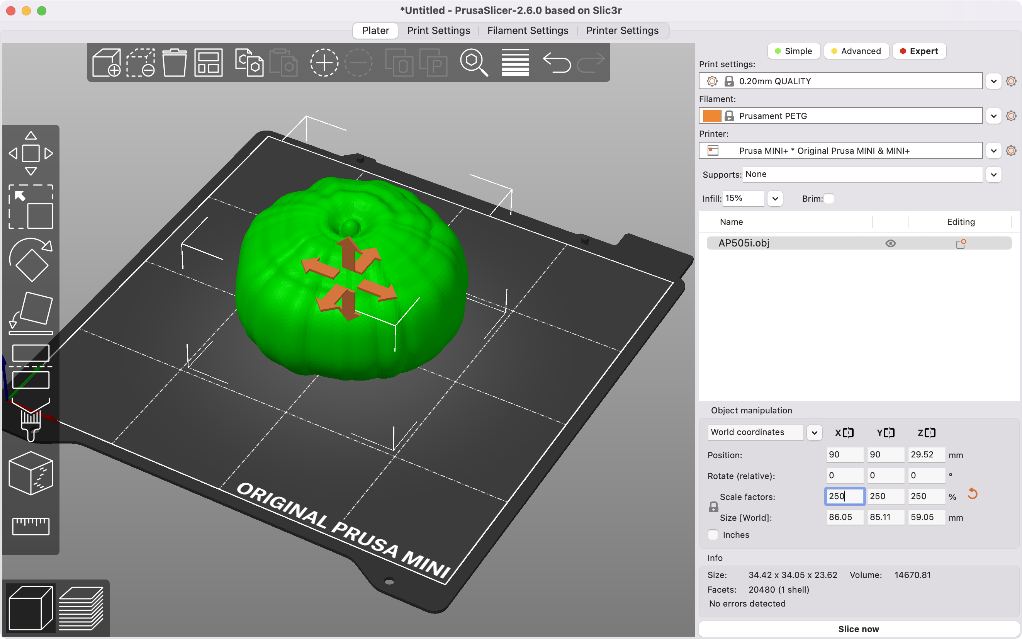Viewport: 1022px width, 639px height.
Task: Switch to the Plater tab
Action: click(375, 31)
